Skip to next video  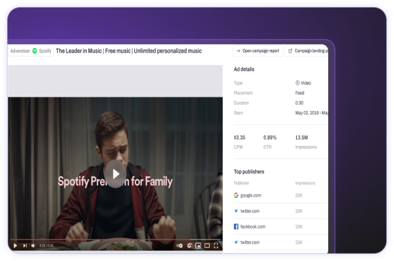pyautogui.click(x=25, y=245)
